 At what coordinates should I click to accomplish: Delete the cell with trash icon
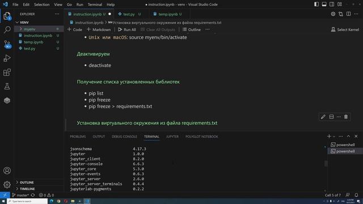(346, 117)
